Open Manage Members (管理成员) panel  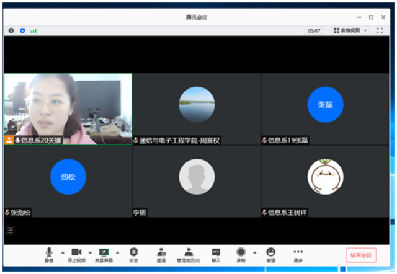point(189,255)
